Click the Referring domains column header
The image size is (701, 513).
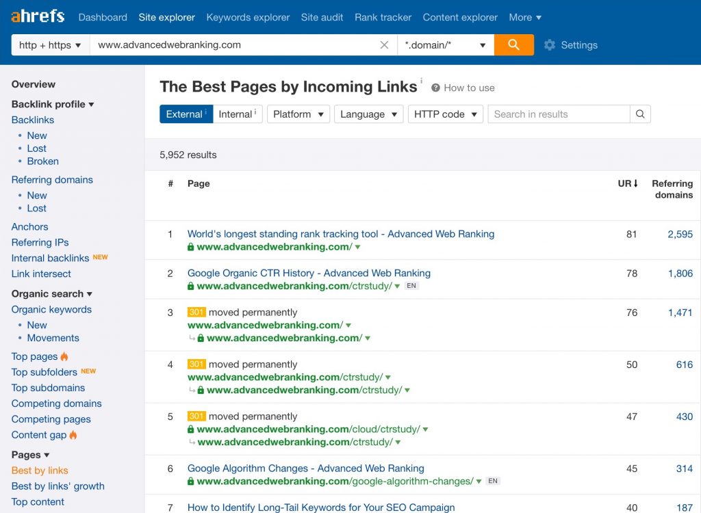coord(672,189)
